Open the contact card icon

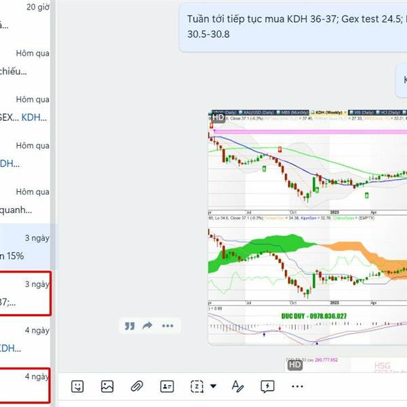coord(167,387)
